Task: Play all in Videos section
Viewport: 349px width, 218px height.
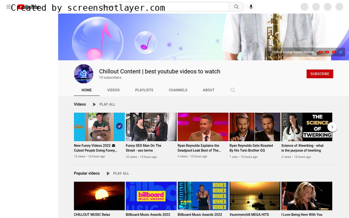Action: pos(104,104)
